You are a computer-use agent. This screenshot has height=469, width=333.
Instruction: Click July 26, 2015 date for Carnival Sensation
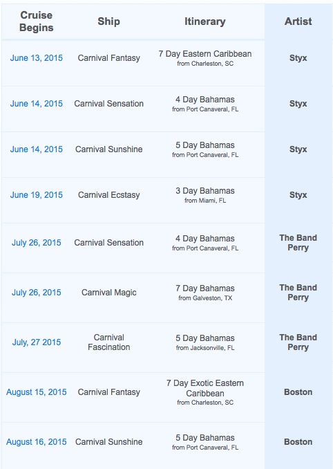point(37,243)
